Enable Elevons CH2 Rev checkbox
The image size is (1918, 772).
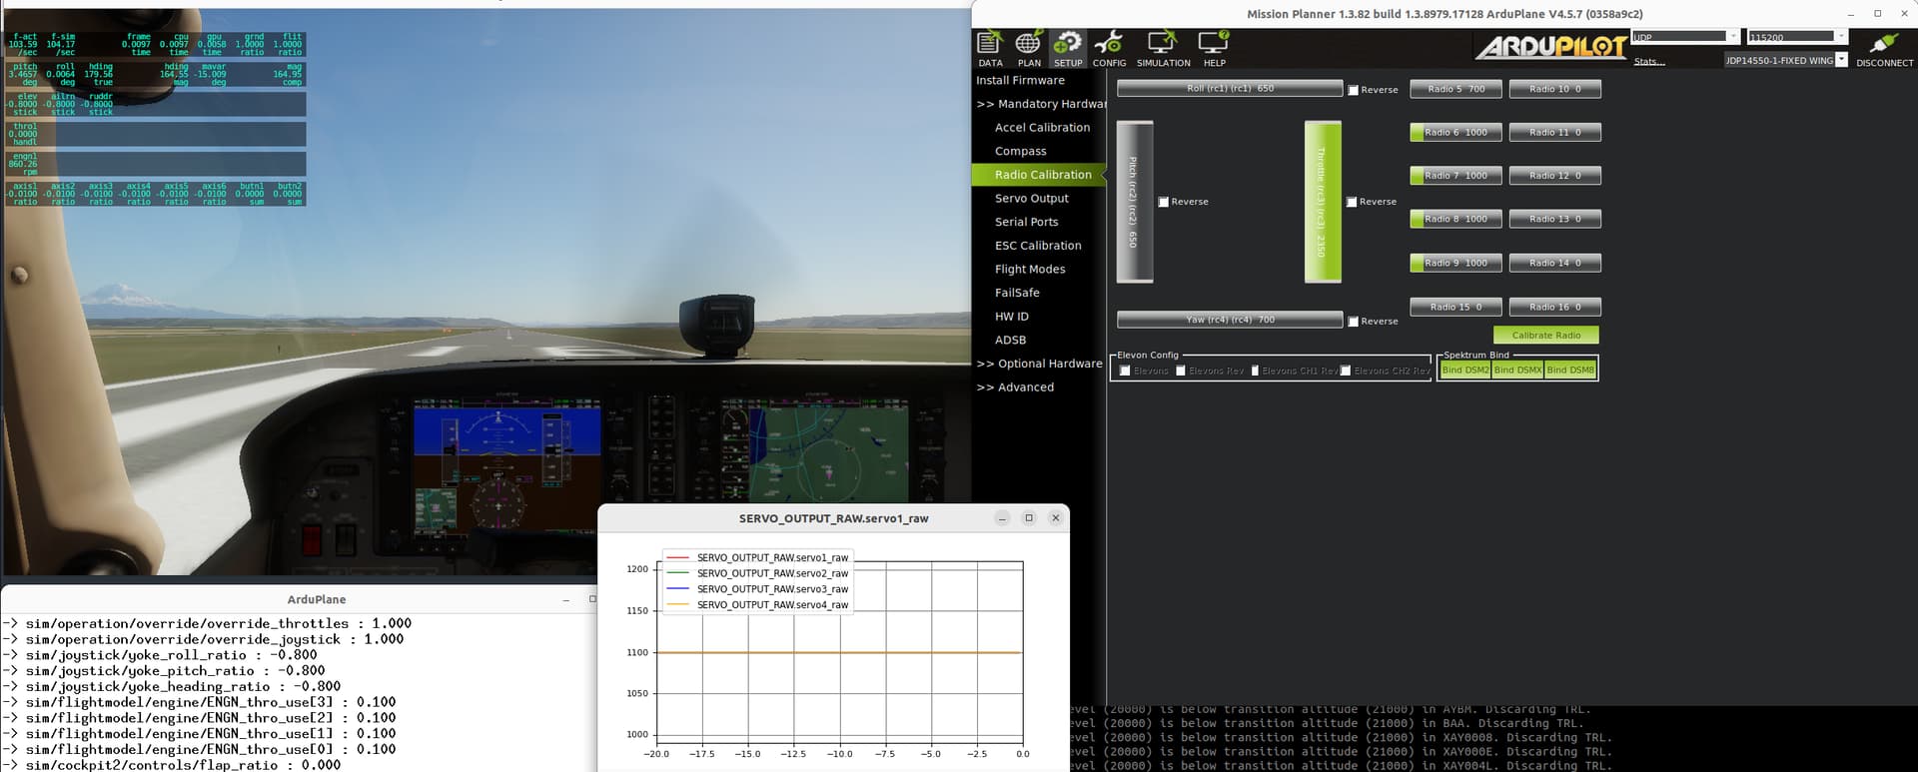coord(1346,371)
